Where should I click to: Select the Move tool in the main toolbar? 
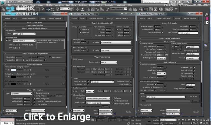click(48, 9)
